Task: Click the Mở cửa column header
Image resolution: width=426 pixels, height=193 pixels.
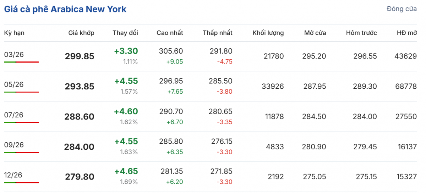Action: tap(315, 33)
